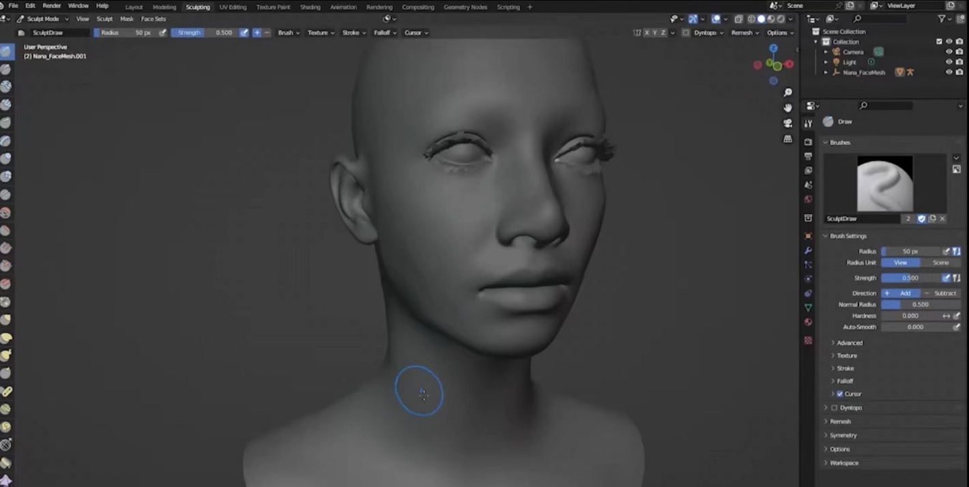Expand the Advanced section in Brush Settings
This screenshot has height=487, width=969.
(x=849, y=342)
